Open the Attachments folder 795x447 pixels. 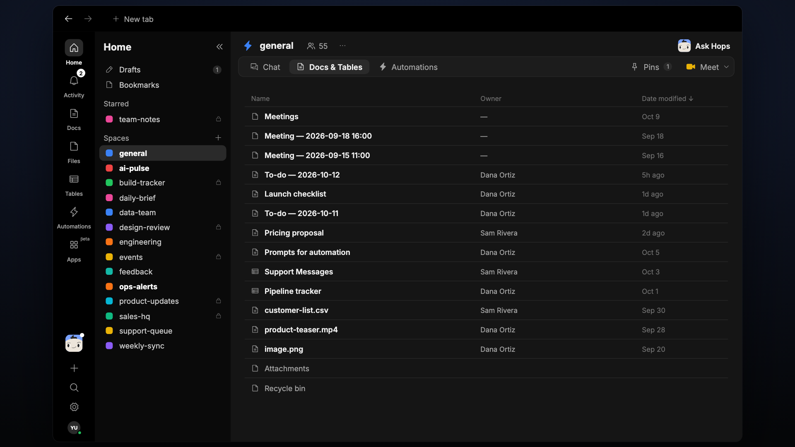click(486, 368)
